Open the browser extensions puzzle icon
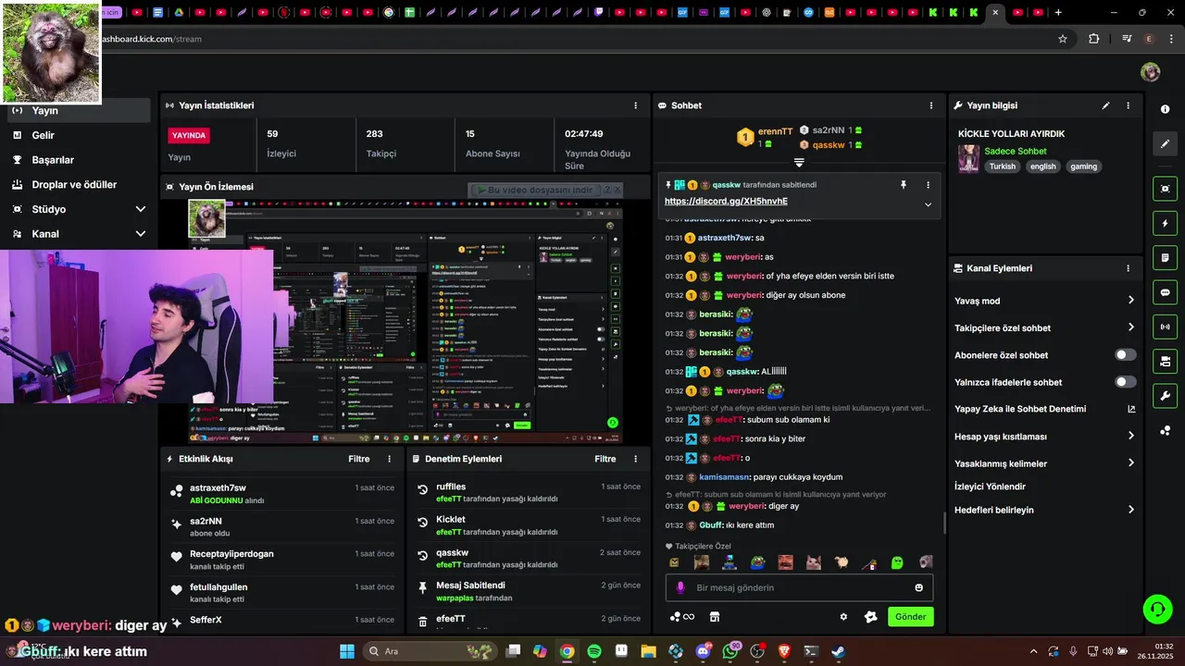The height and width of the screenshot is (666, 1185). point(1094,39)
